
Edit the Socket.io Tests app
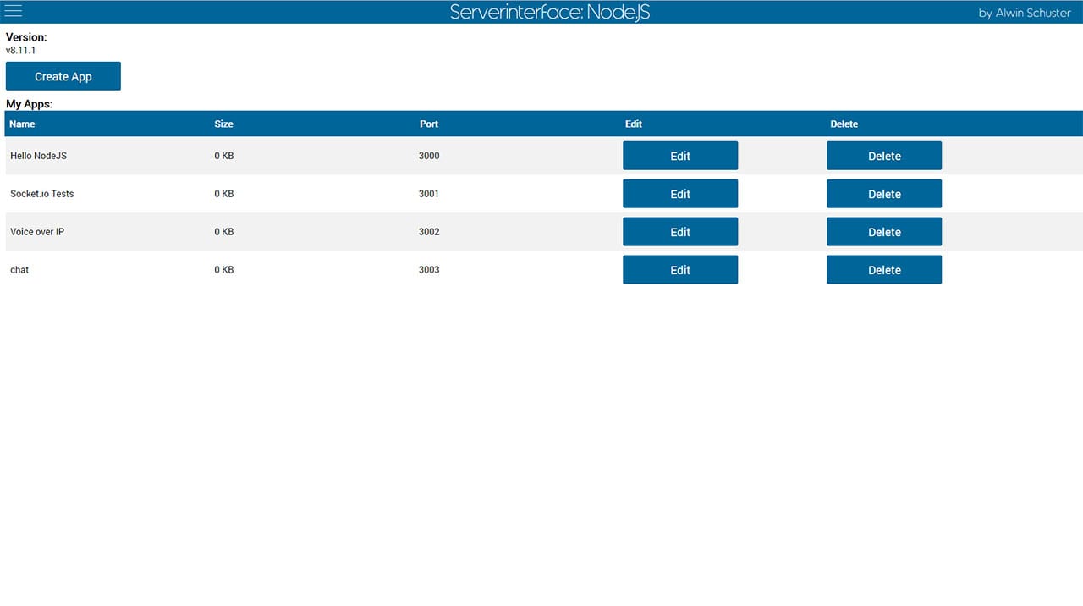tap(680, 194)
